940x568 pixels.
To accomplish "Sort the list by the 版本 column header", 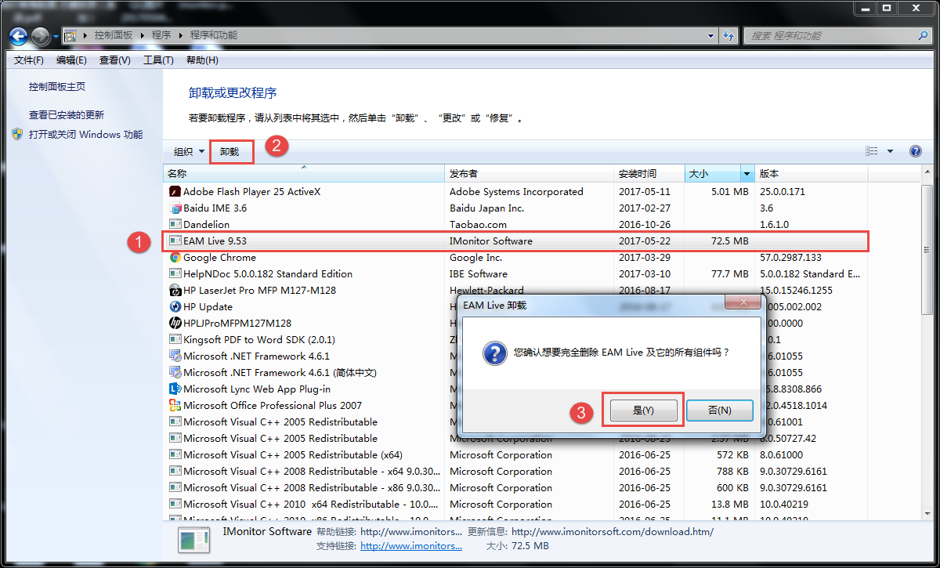I will (x=811, y=174).
